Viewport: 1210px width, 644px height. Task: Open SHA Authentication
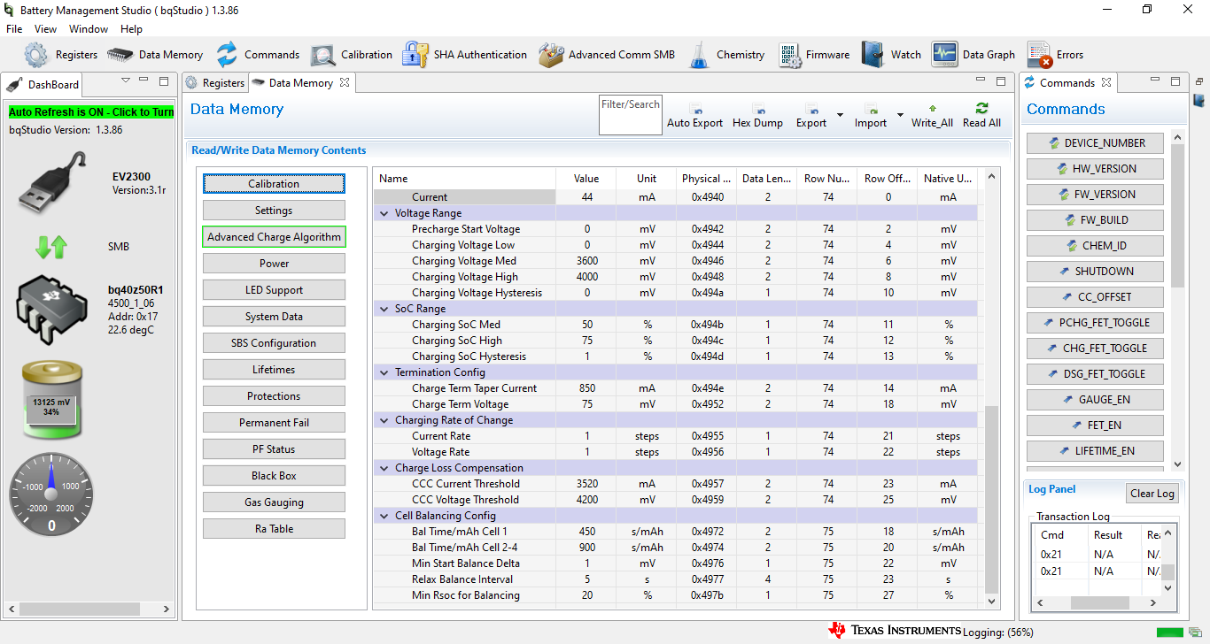[x=464, y=55]
